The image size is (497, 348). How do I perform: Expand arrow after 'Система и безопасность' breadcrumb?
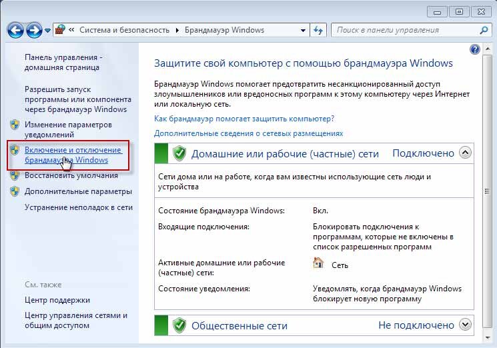point(177,30)
